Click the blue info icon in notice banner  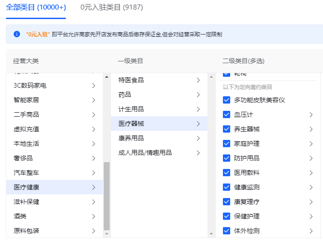(17, 34)
